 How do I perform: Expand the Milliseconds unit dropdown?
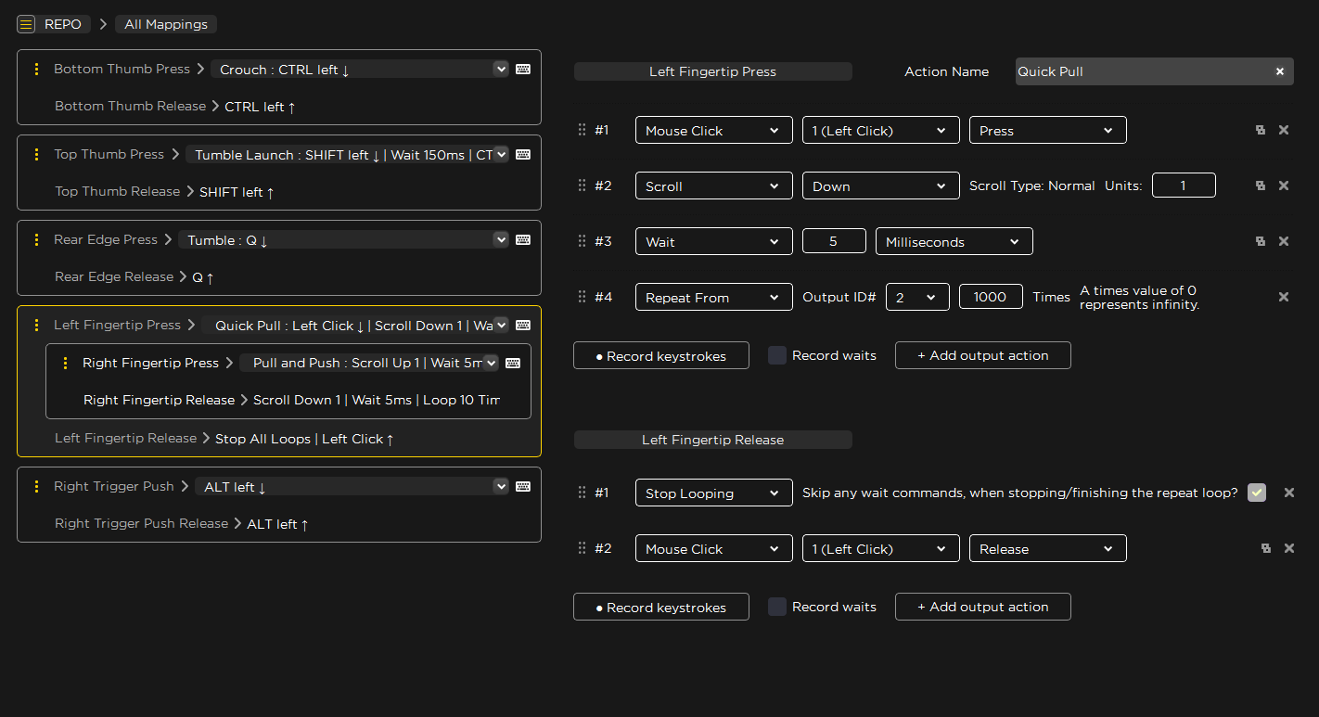coord(954,241)
